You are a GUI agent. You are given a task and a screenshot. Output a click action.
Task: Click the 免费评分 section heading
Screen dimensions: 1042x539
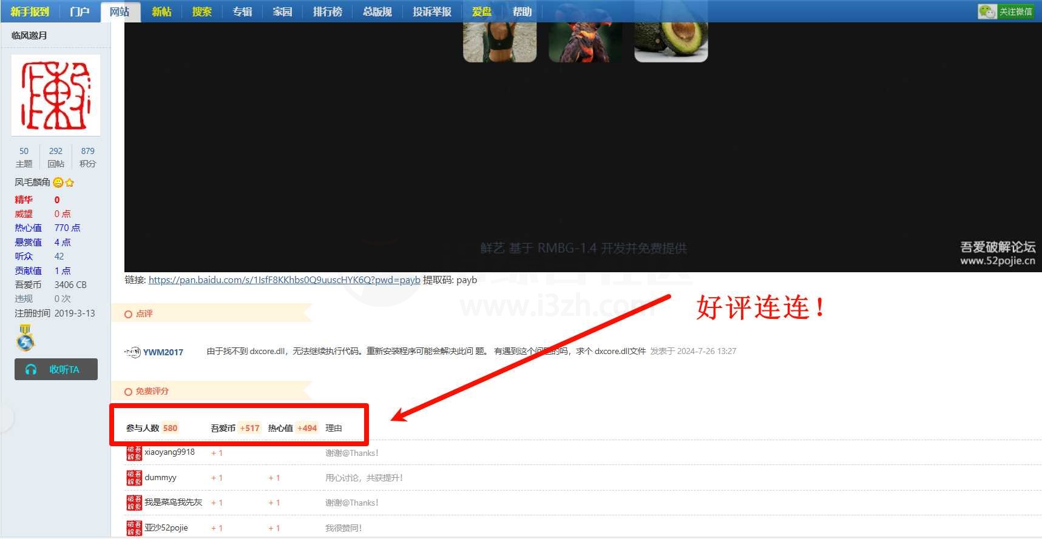tap(152, 391)
